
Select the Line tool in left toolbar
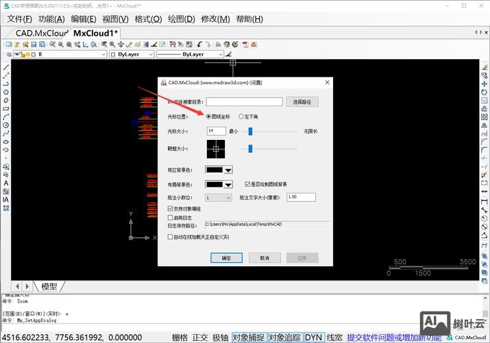[6, 67]
